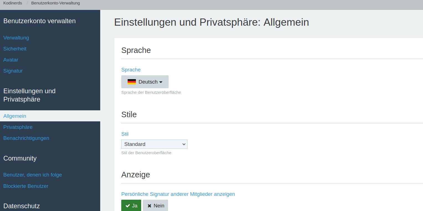Click the Benutzerkonto-Verwaltung breadcrumb

55,3
